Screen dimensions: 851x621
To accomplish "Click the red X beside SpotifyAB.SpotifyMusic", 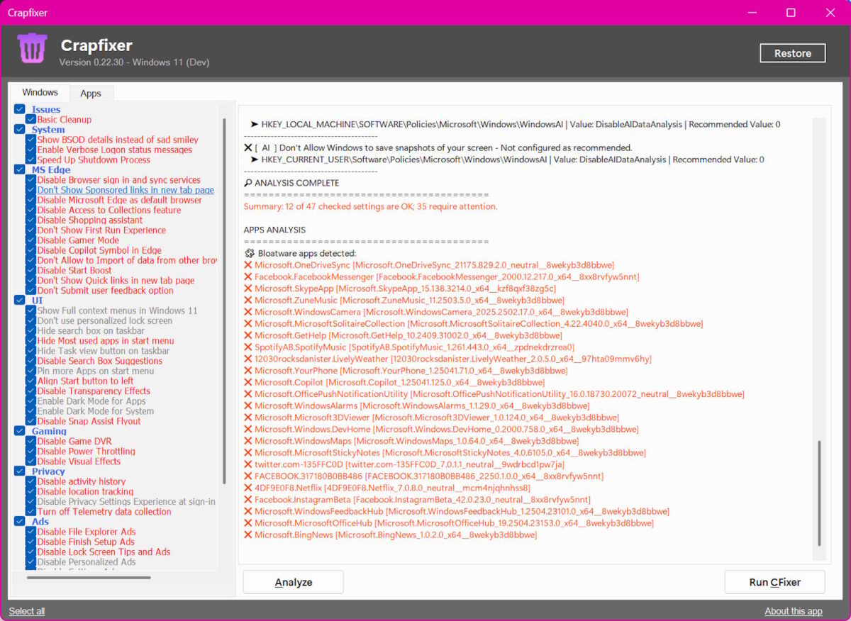I will point(250,347).
